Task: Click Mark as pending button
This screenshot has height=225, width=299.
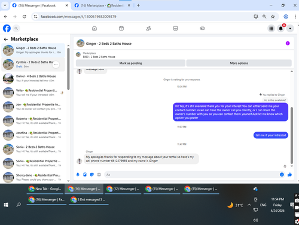Action: point(130,63)
